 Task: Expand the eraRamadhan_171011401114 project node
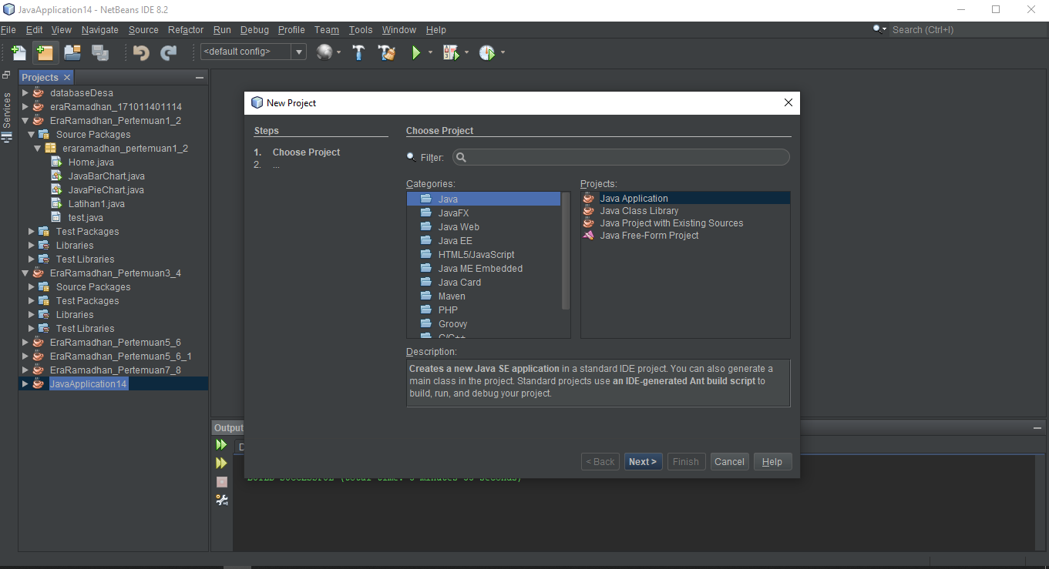25,107
